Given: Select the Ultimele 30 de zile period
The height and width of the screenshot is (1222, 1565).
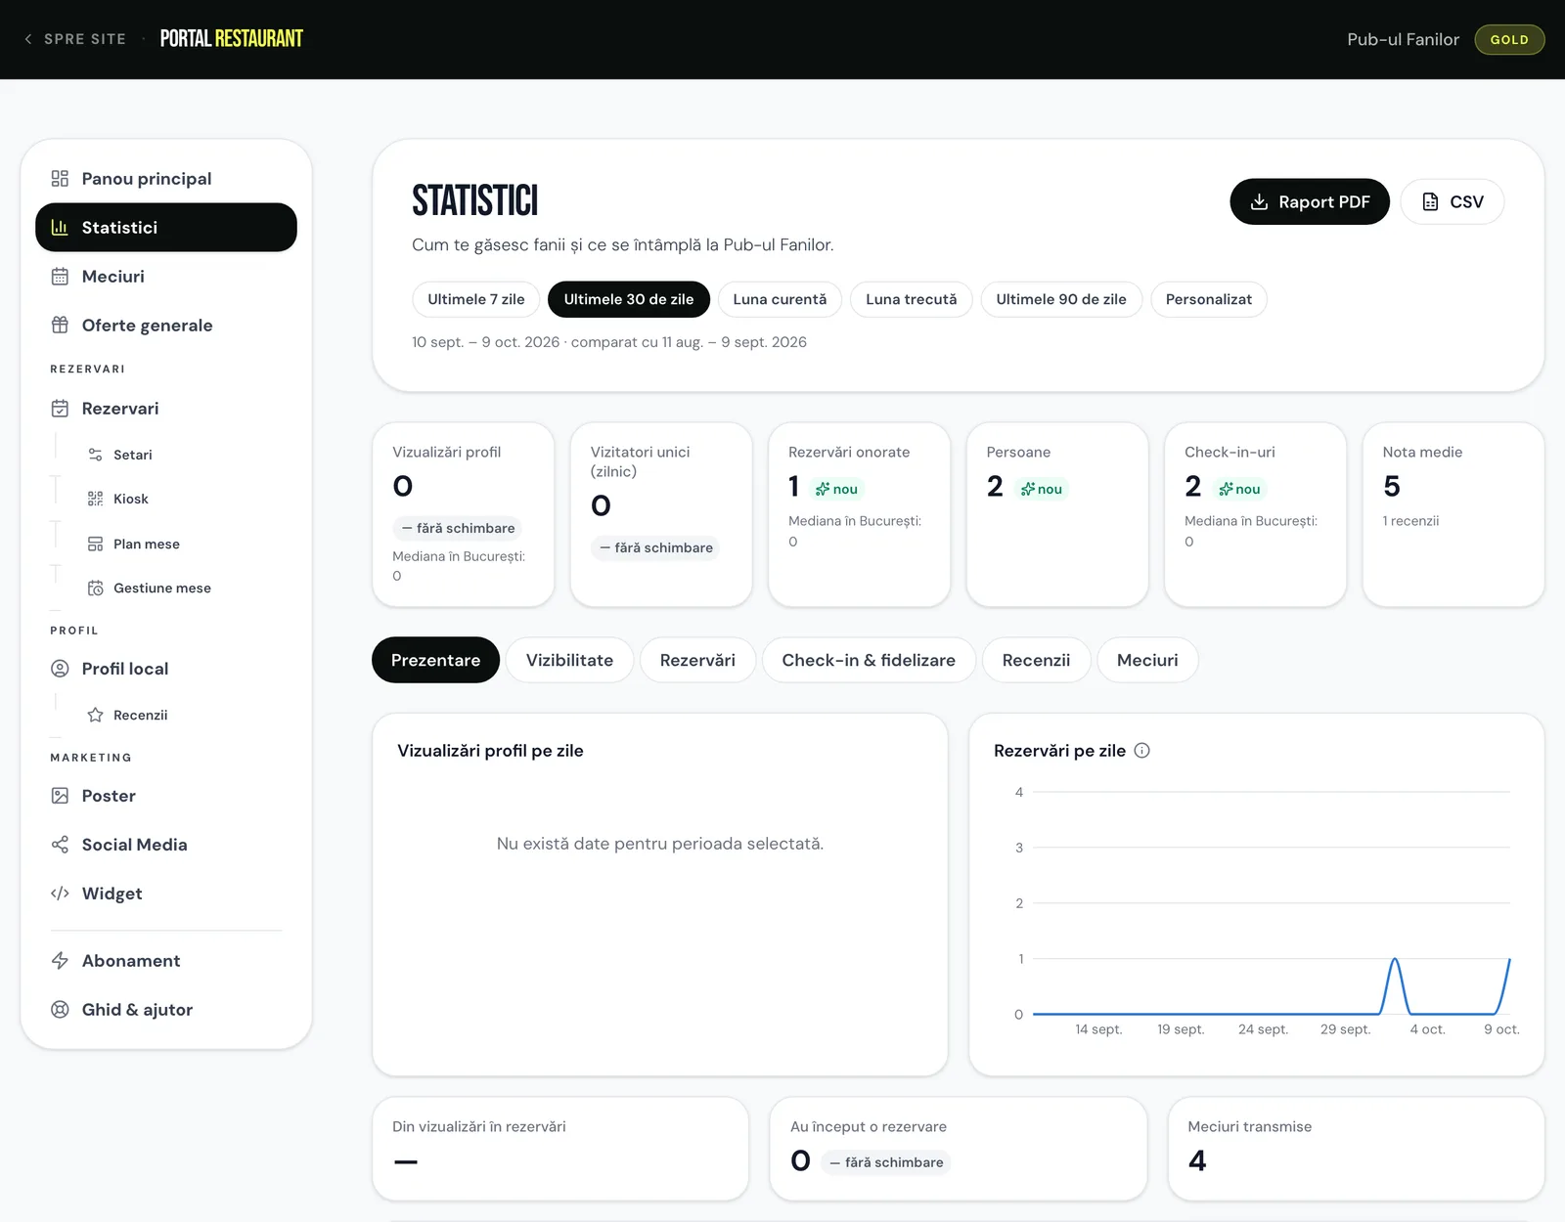Looking at the screenshot, I should tap(629, 299).
